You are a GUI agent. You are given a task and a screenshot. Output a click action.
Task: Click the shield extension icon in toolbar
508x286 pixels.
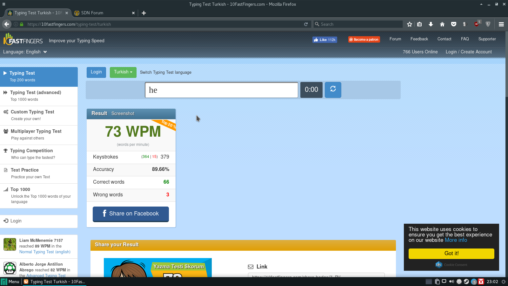pyautogui.click(x=488, y=24)
